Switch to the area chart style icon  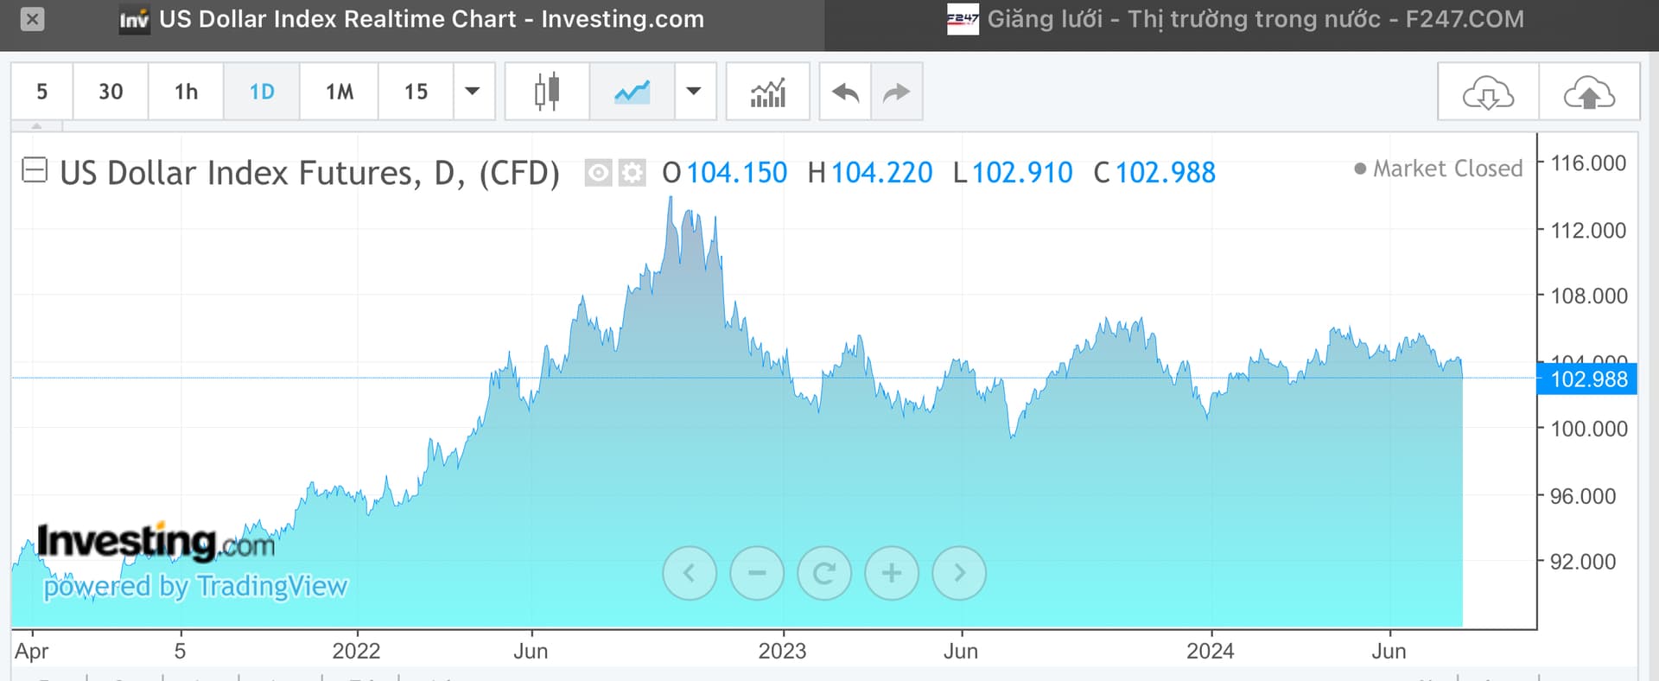(632, 92)
